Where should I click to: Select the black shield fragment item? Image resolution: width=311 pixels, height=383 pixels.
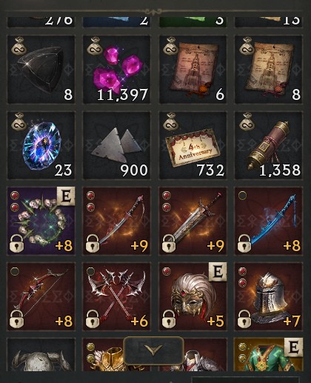41,70
